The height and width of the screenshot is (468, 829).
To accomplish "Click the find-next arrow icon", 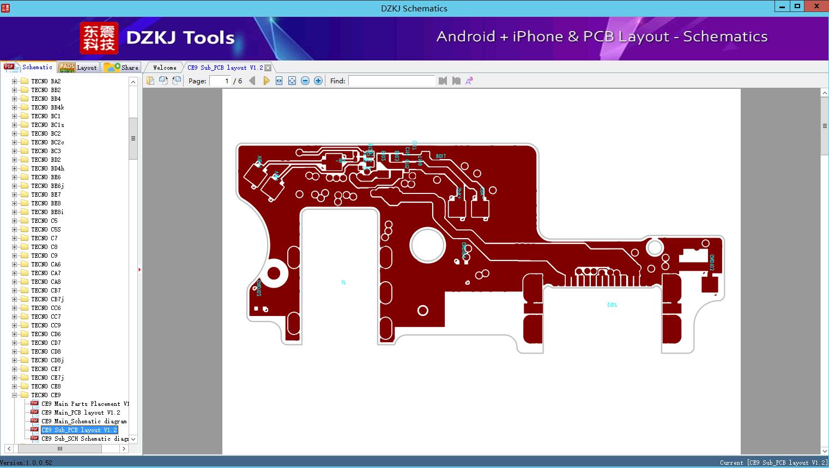I will coord(456,80).
